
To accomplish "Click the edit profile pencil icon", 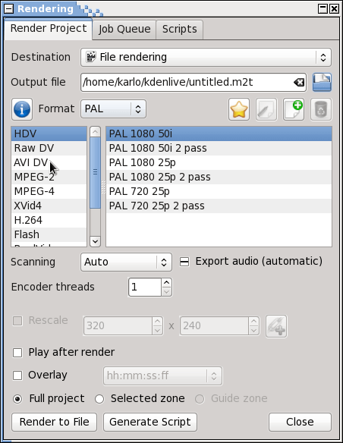I will (266, 109).
